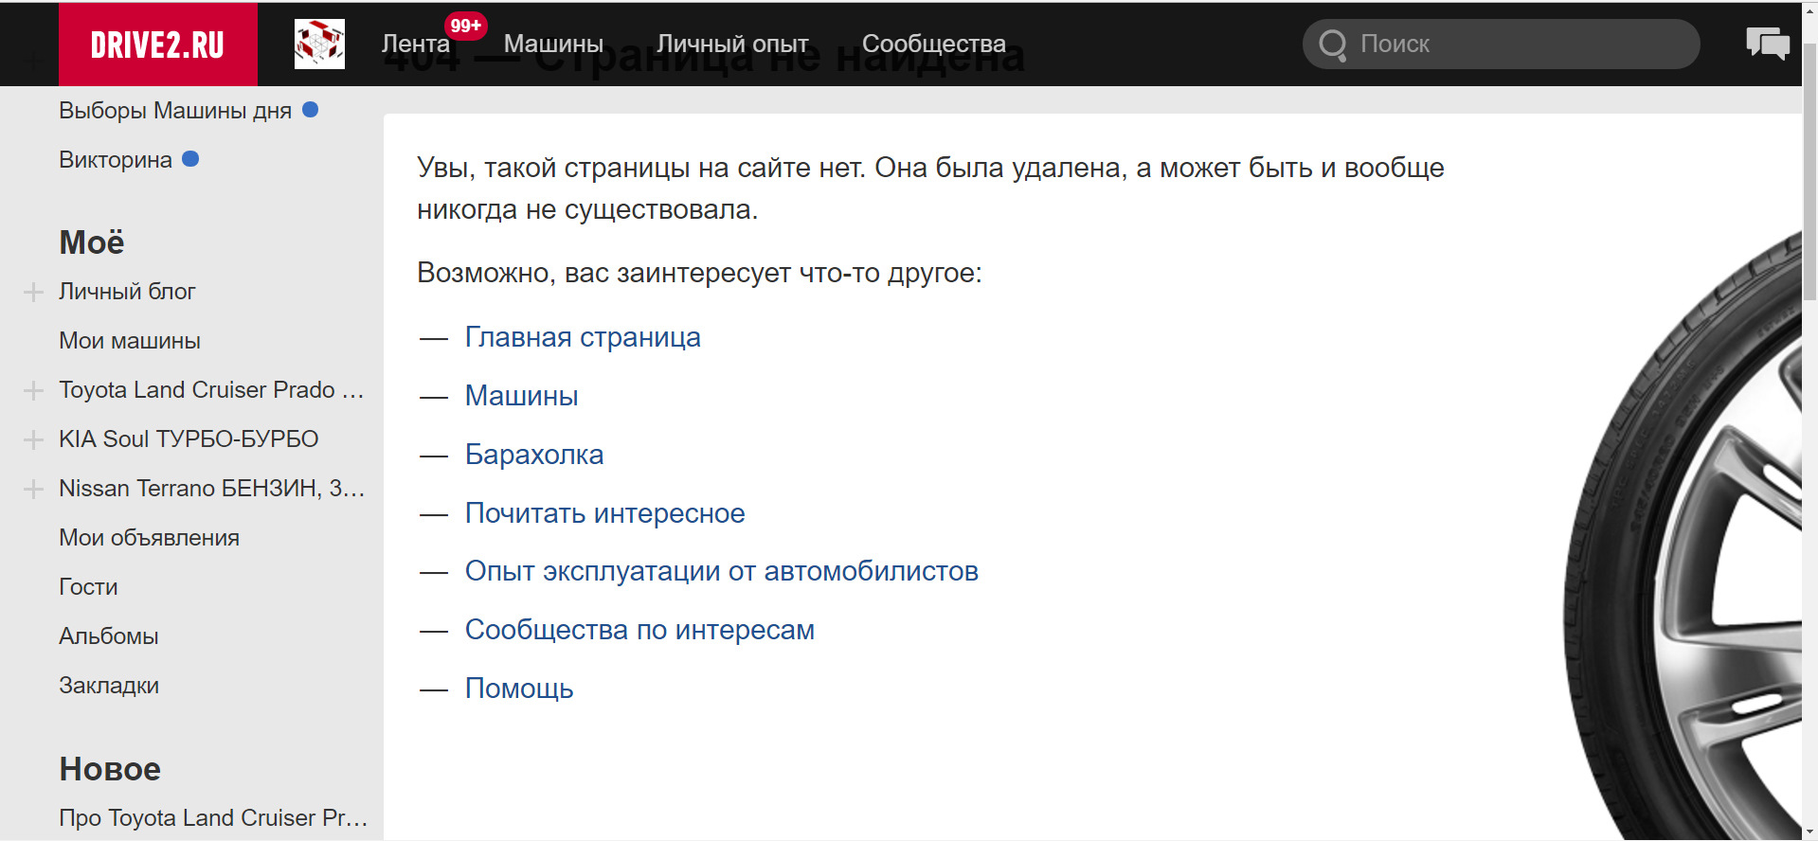Open Гости sidebar link

[x=88, y=587]
